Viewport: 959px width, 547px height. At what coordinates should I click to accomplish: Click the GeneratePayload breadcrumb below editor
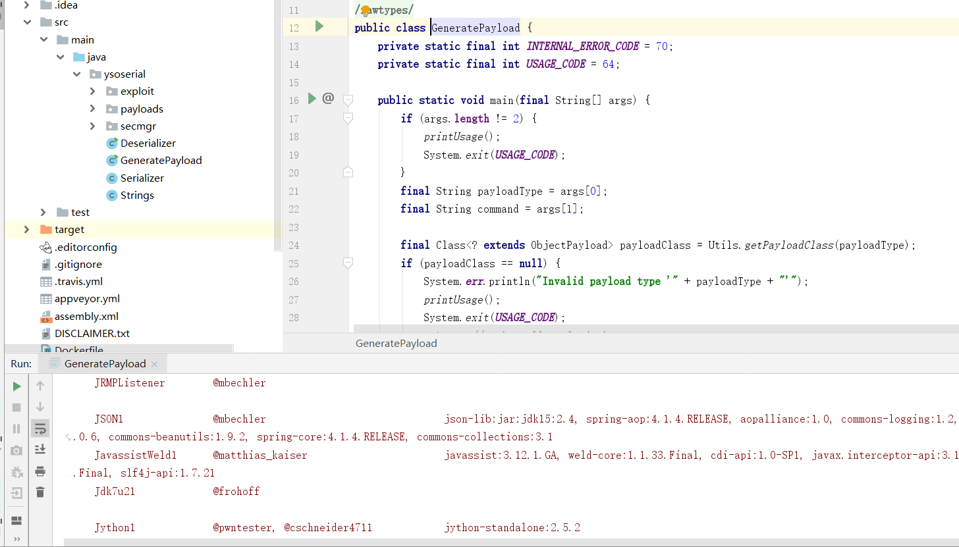pos(396,344)
